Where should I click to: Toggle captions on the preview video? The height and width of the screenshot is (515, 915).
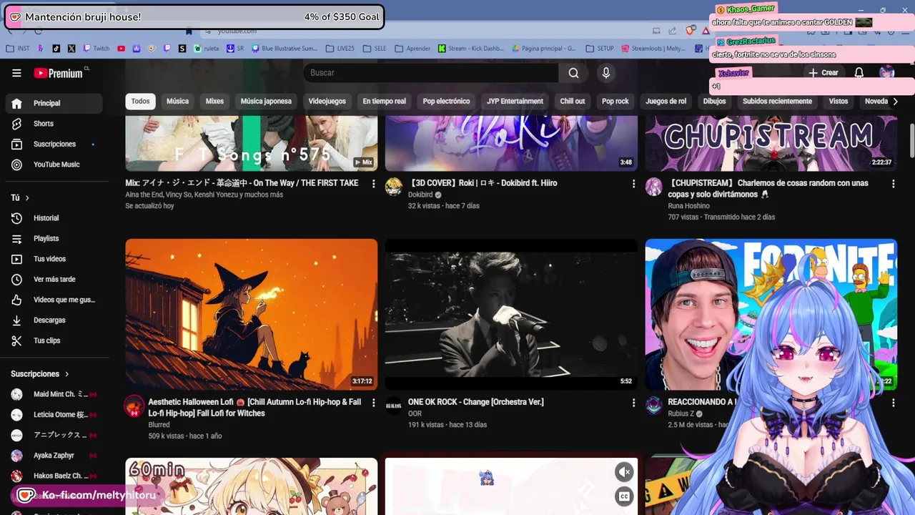[x=624, y=496]
